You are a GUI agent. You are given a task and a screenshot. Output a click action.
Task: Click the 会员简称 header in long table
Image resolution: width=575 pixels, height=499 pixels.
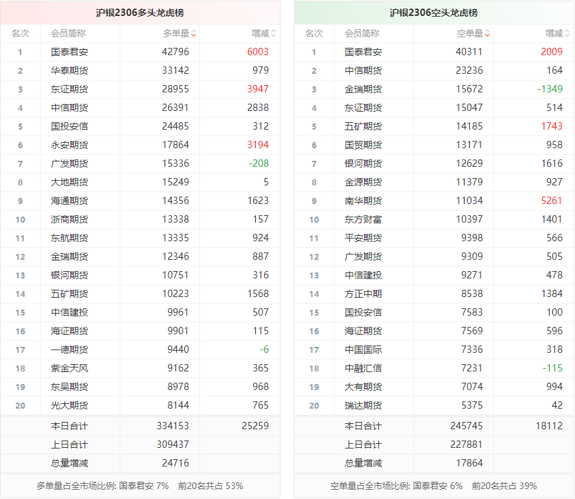click(68, 33)
